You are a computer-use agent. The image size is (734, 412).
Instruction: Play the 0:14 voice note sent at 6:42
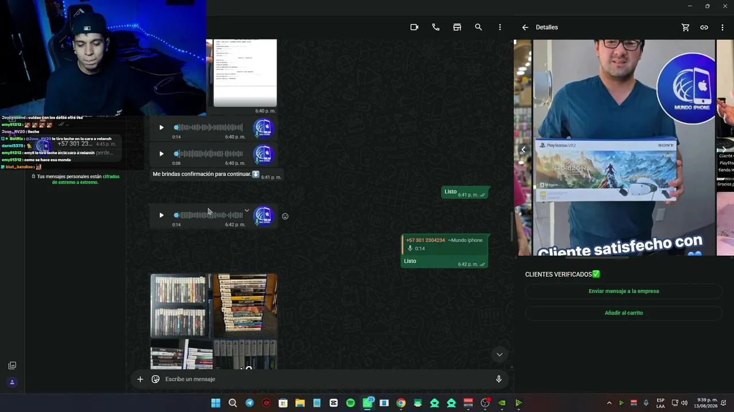[x=161, y=215]
